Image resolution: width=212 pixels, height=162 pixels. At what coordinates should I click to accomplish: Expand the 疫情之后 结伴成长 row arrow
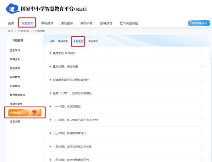(x=201, y=53)
